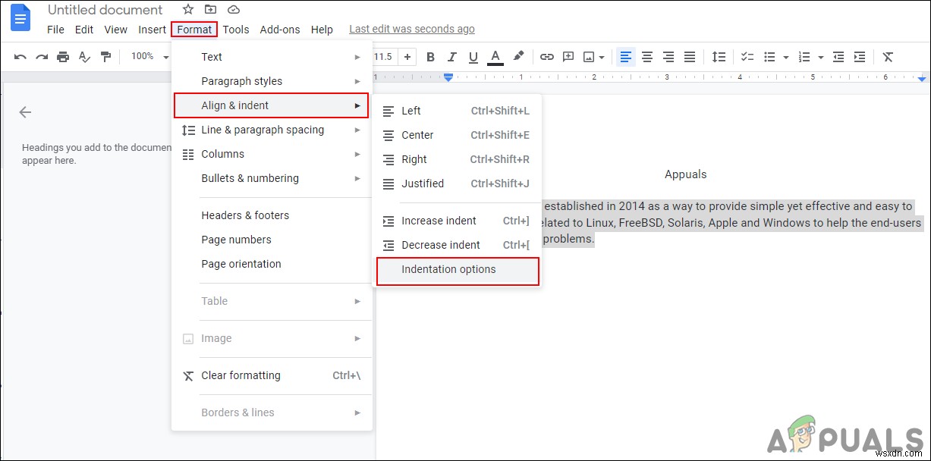Star the Untitled document
The width and height of the screenshot is (931, 461).
(x=187, y=9)
